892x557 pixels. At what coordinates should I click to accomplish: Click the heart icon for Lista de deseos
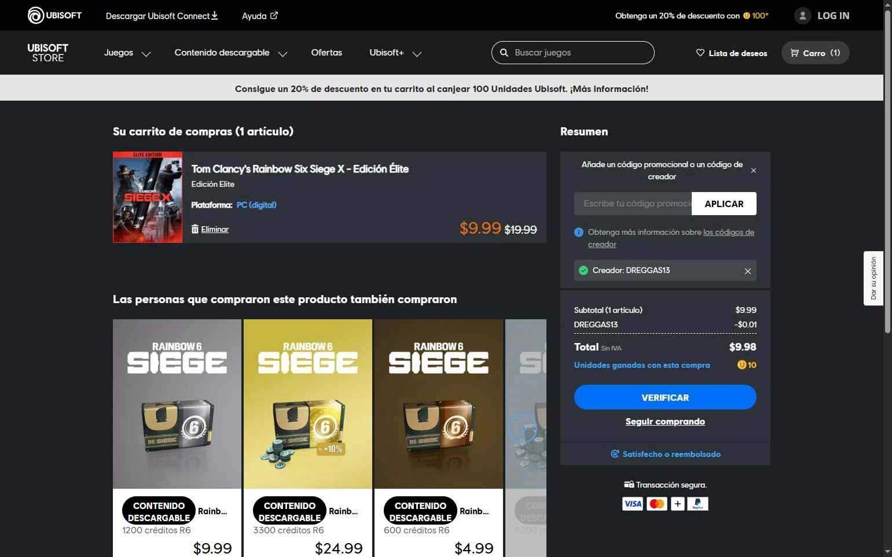click(x=700, y=53)
